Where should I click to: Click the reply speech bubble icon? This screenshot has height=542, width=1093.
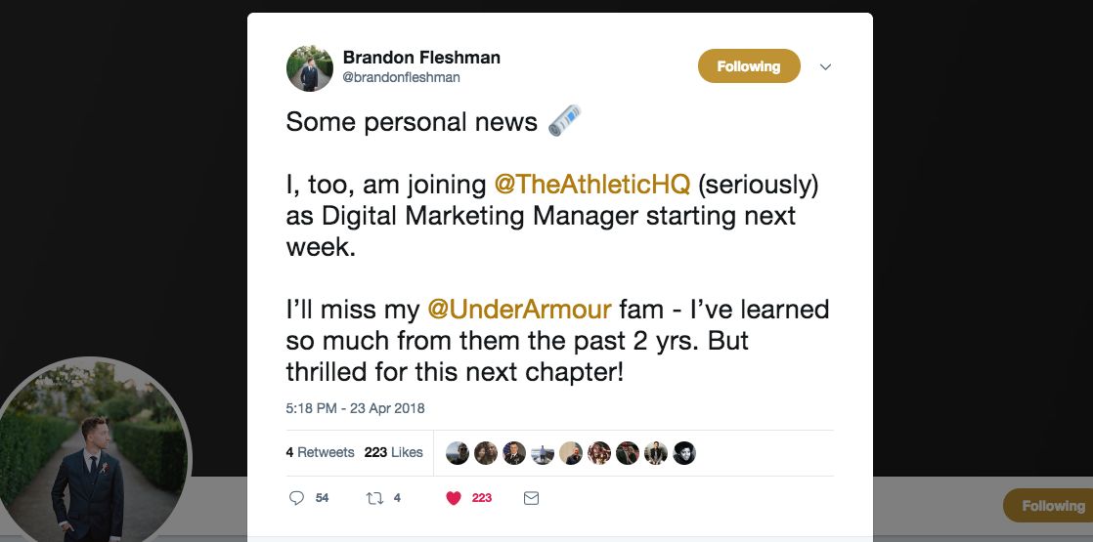coord(297,498)
